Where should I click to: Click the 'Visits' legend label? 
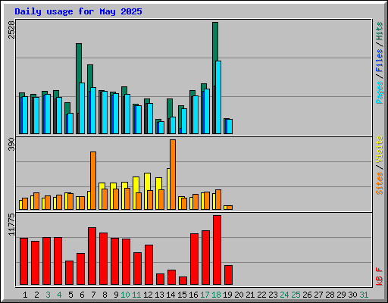pyautogui.click(x=380, y=149)
